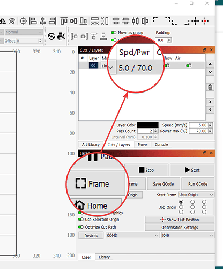Toggle Use Selection Origin switch
This screenshot has width=223, height=269.
[x=81, y=220]
